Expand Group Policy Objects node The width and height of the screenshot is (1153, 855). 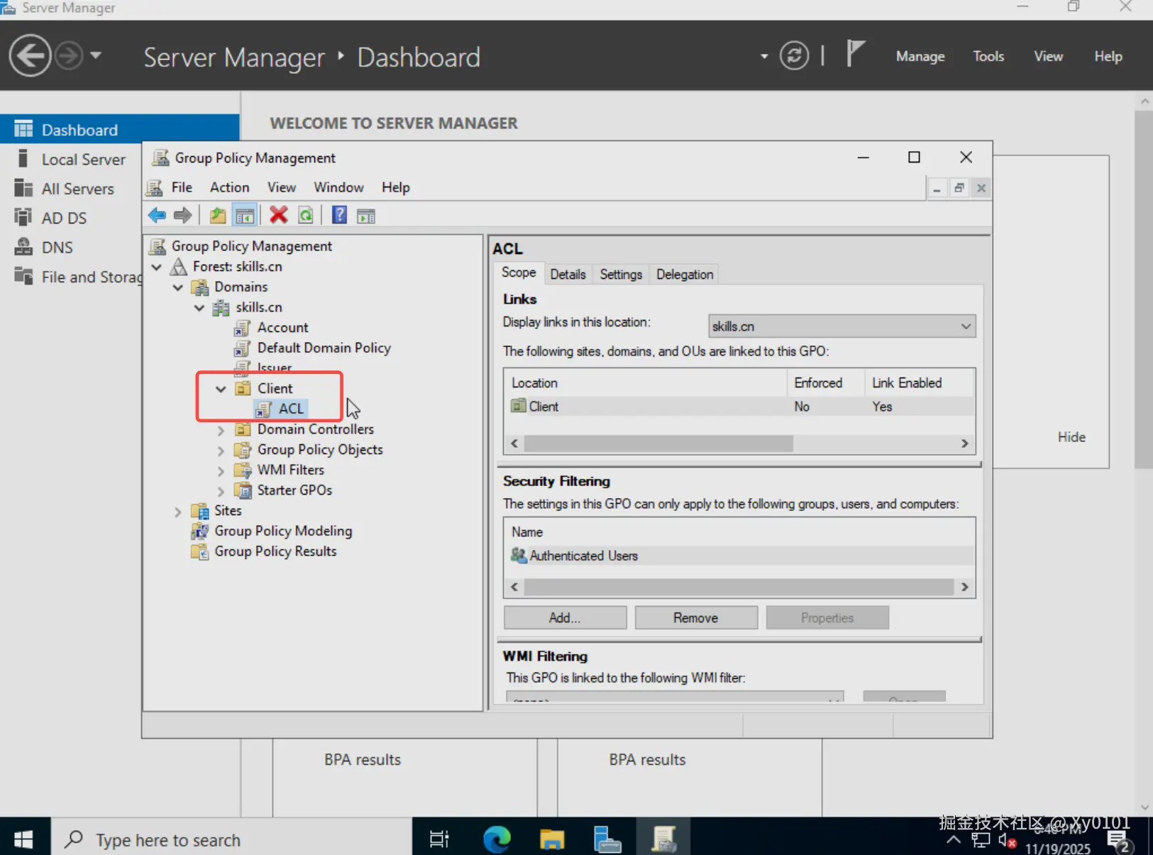pos(221,451)
